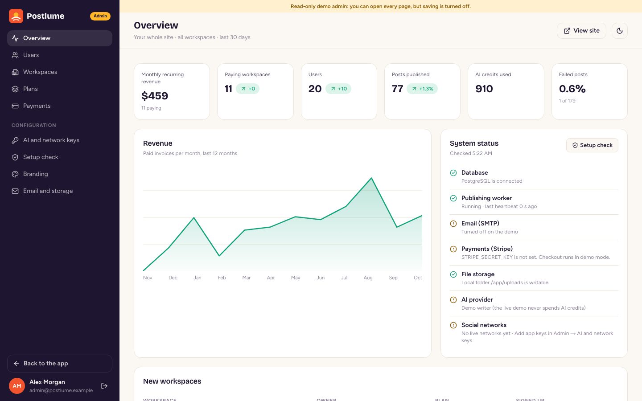Open the Overview page in sidebar
The width and height of the screenshot is (642, 401).
tap(60, 38)
